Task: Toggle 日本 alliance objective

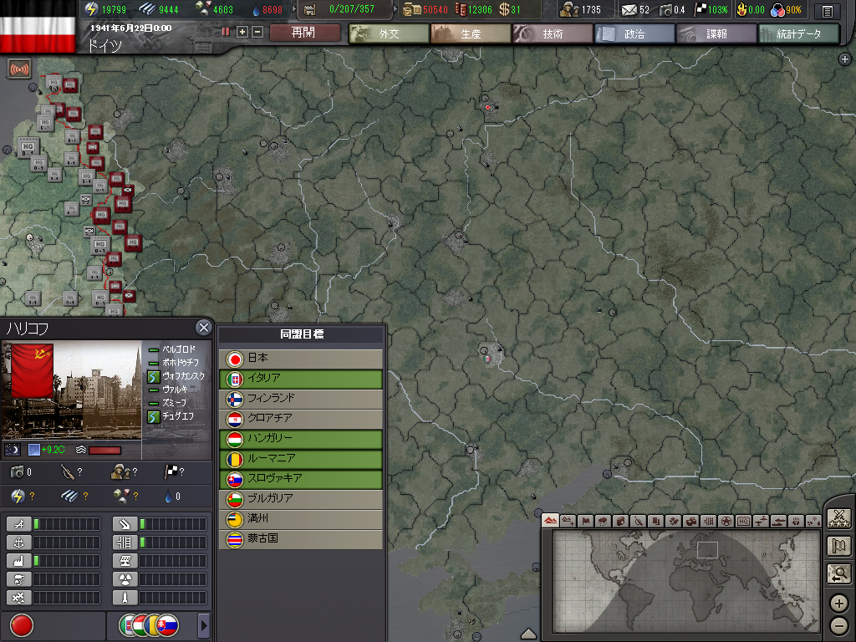Action: (301, 358)
